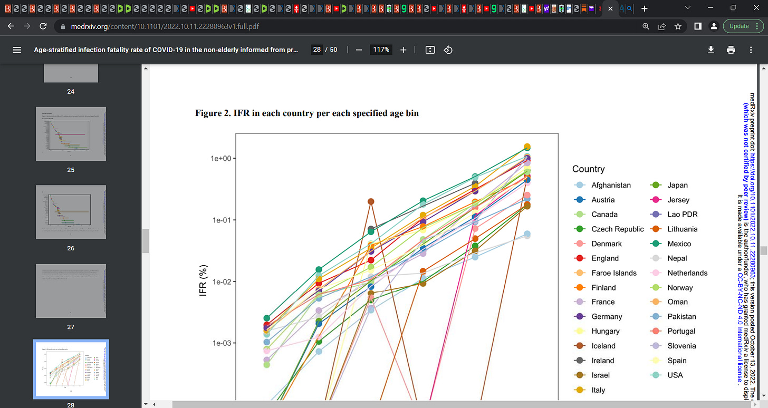
Task: Click the 'USA' legend label
Action: [675, 375]
